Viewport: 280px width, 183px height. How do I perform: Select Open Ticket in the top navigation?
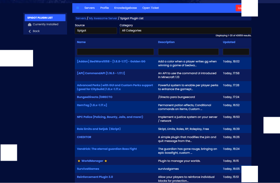coord(151,8)
